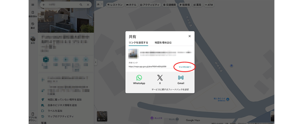
Task: Open the hamburger main menu
Action: click(x=33, y=5)
